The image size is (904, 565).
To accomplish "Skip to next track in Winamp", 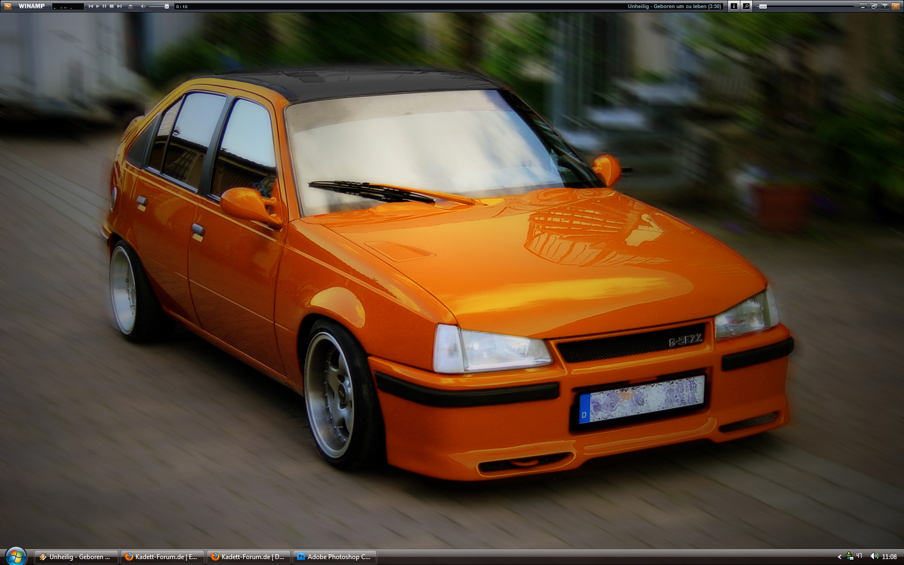I will (119, 6).
